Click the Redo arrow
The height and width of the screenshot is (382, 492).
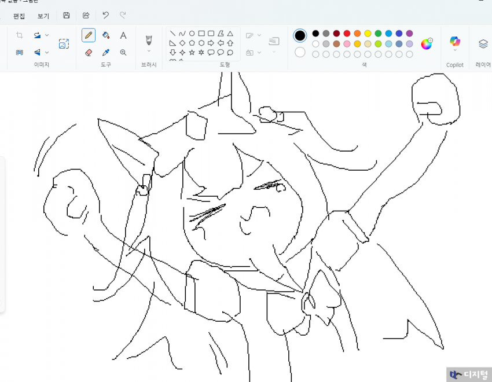[123, 15]
